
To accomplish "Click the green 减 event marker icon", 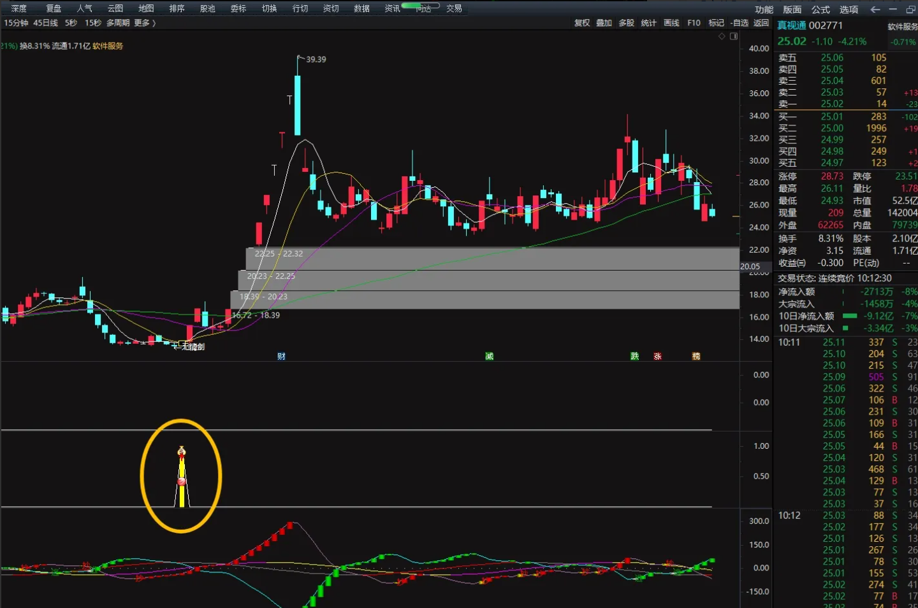I will coord(489,357).
